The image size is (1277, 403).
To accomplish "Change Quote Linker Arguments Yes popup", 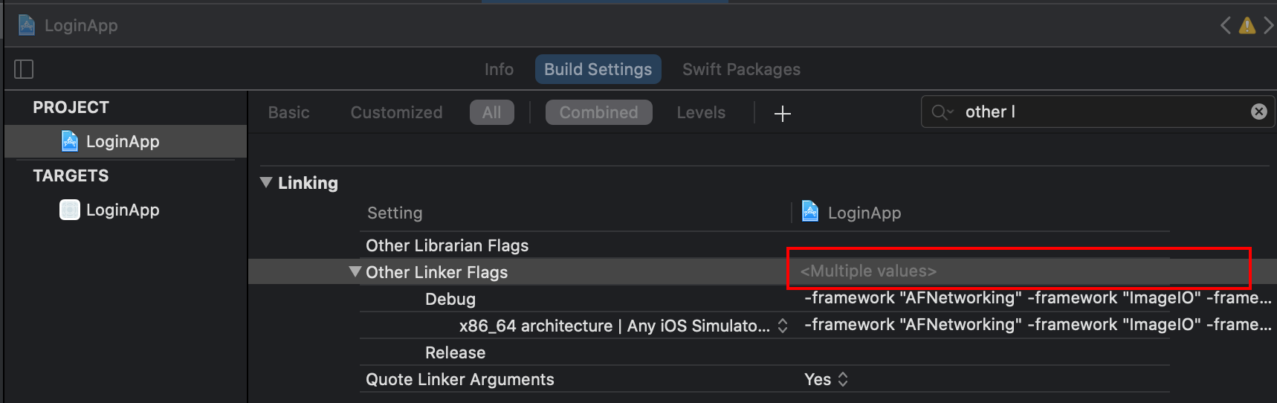I will pos(826,379).
